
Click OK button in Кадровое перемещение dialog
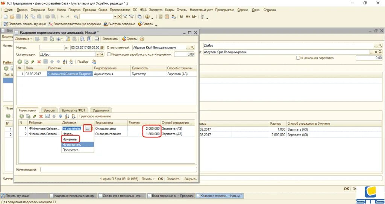[x=160, y=179]
